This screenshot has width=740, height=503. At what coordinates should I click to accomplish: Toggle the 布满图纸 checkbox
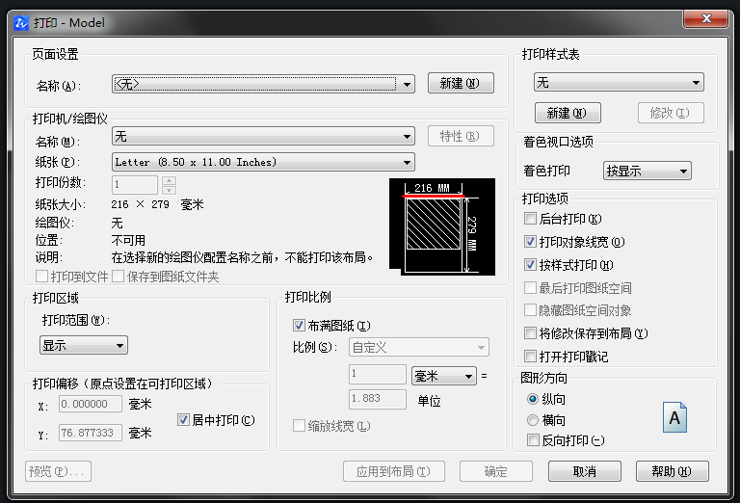pos(299,326)
